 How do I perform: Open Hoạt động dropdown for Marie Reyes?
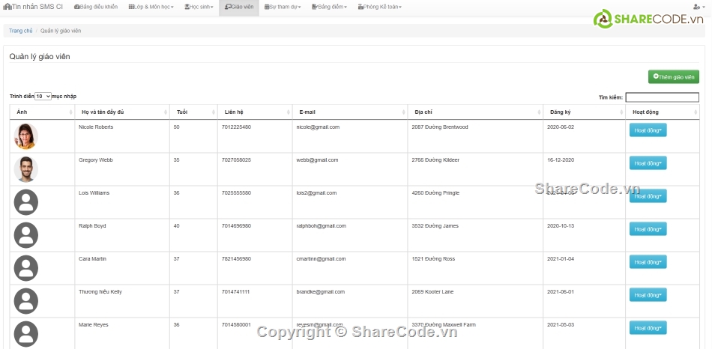[648, 328]
